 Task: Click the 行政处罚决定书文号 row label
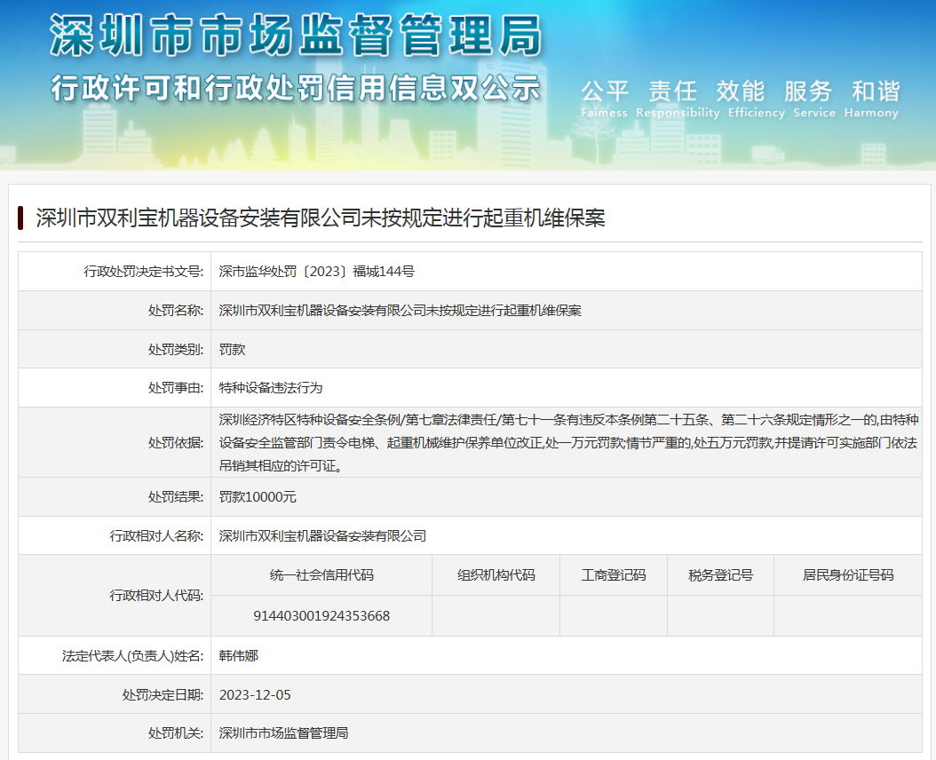tap(143, 272)
